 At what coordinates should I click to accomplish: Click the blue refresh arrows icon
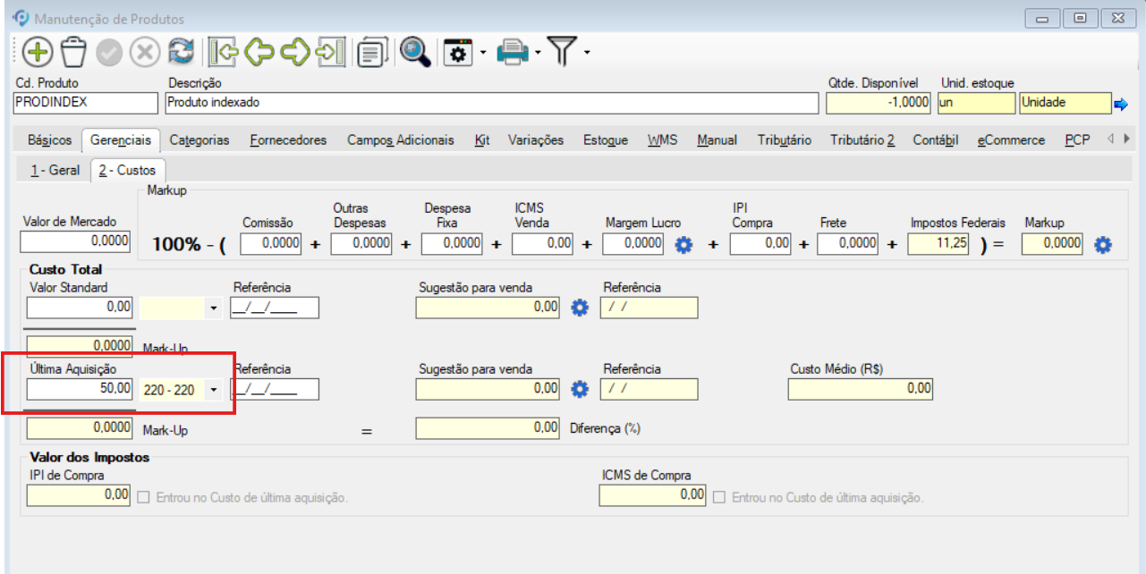click(182, 53)
